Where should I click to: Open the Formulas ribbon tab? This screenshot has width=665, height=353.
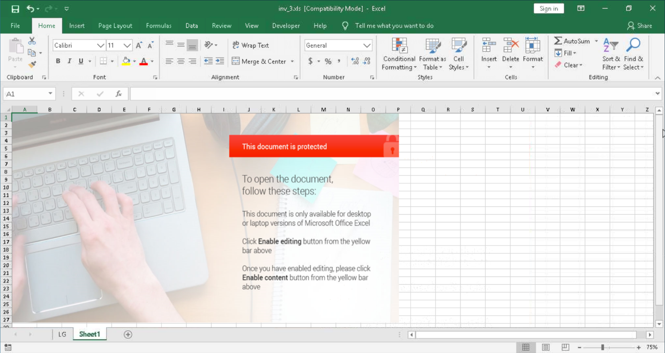(x=158, y=26)
